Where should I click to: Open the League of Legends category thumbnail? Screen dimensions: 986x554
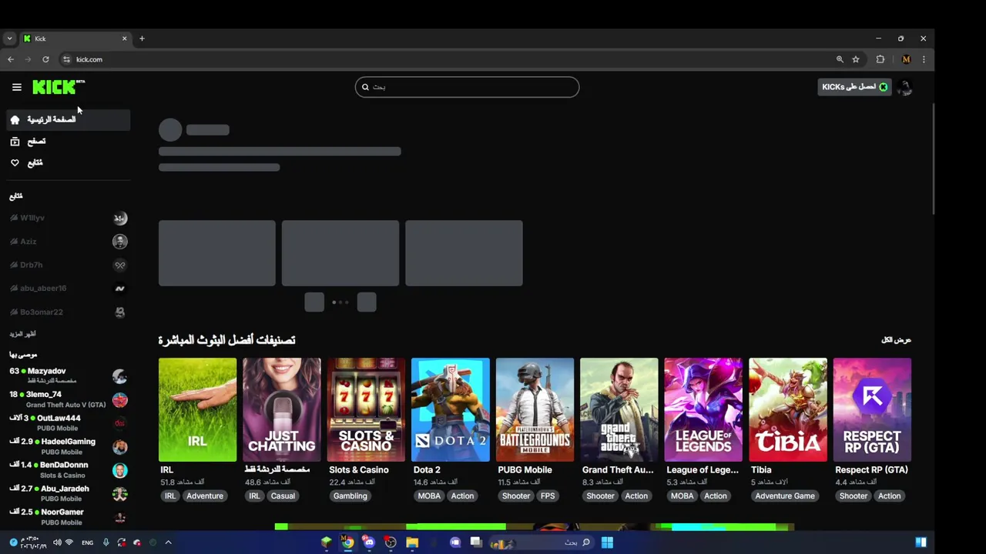click(x=703, y=409)
